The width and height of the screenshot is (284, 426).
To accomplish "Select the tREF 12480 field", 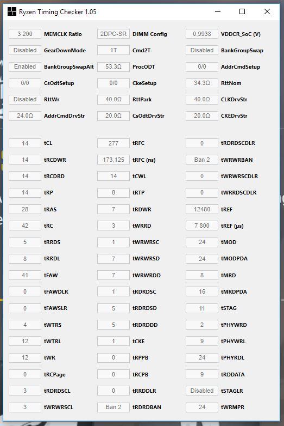I will point(202,209).
